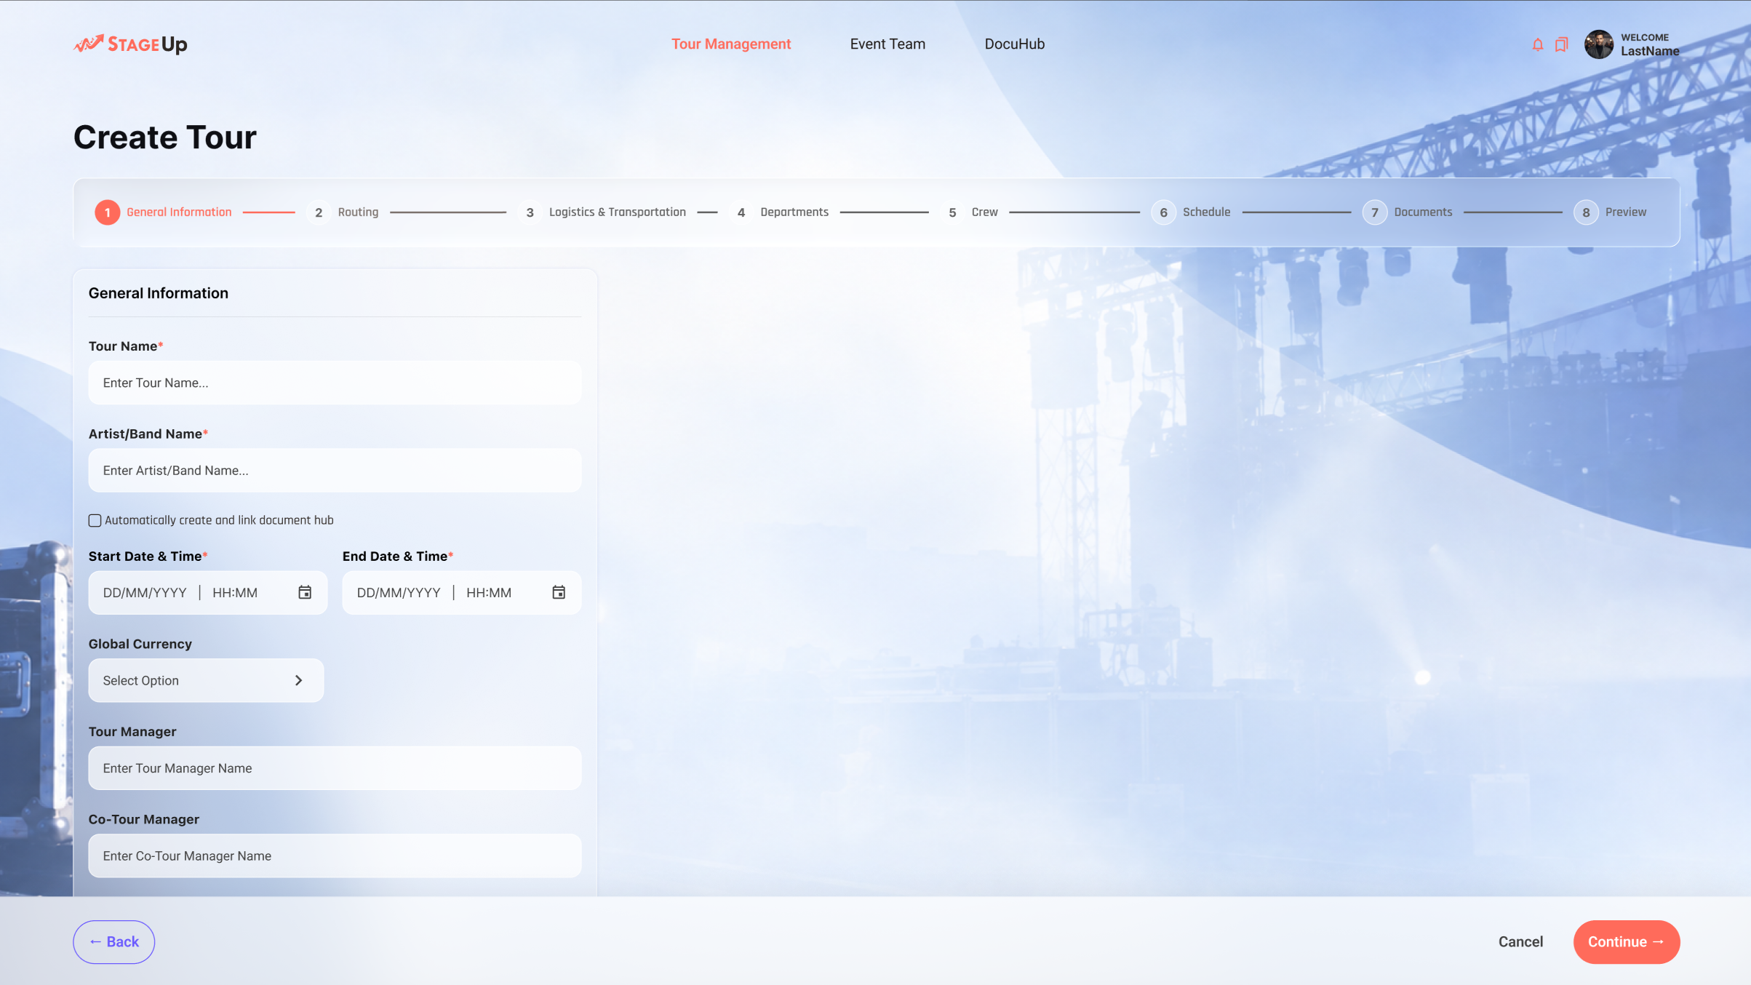
Task: Focus the Co-Tour Manager name field
Action: click(335, 856)
